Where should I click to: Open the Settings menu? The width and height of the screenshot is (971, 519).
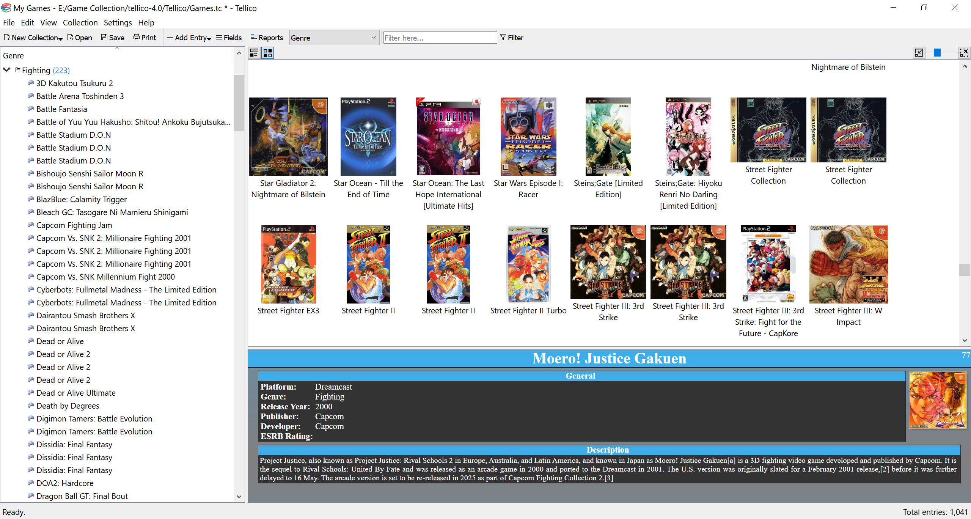(118, 23)
